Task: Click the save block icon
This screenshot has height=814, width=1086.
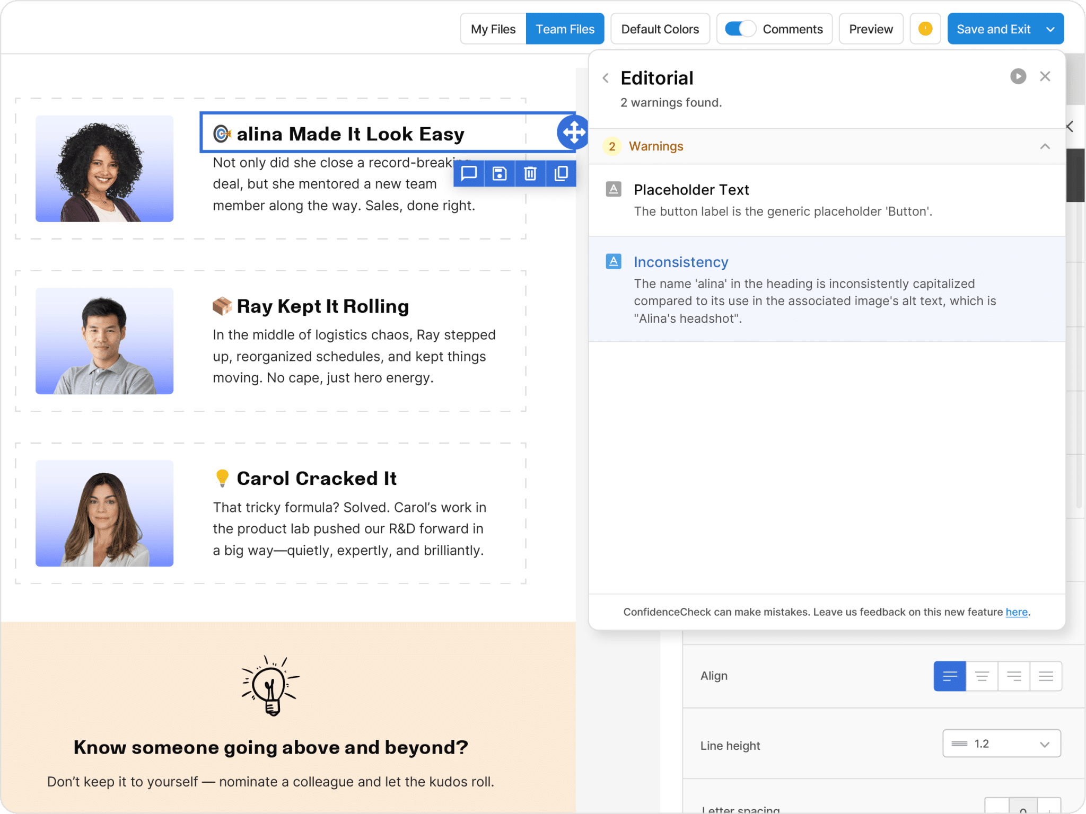Action: point(500,174)
